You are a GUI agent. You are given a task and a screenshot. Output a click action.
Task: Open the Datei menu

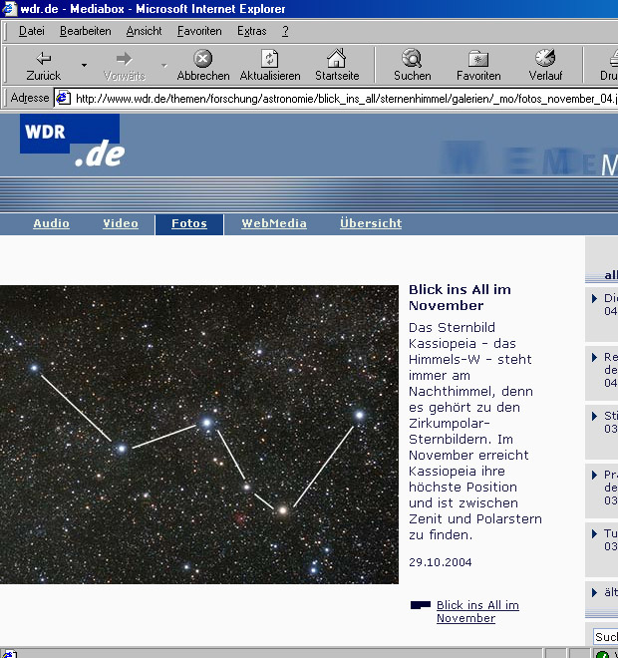point(32,31)
